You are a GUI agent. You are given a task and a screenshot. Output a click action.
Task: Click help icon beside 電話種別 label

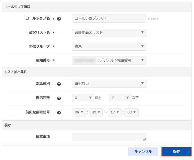tap(59, 84)
